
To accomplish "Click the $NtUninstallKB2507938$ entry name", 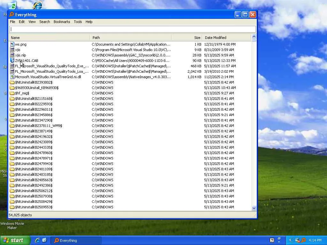I will [34, 196].
